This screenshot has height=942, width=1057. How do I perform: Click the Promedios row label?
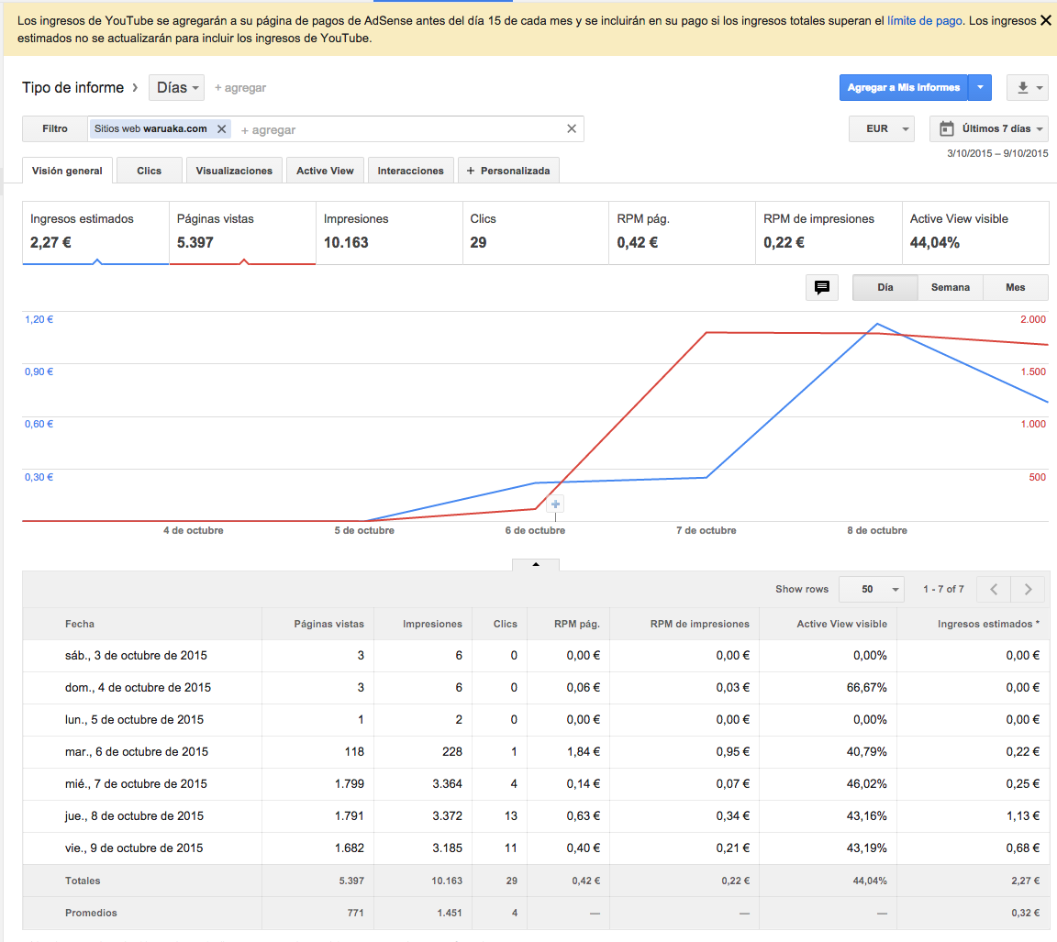tap(91, 913)
